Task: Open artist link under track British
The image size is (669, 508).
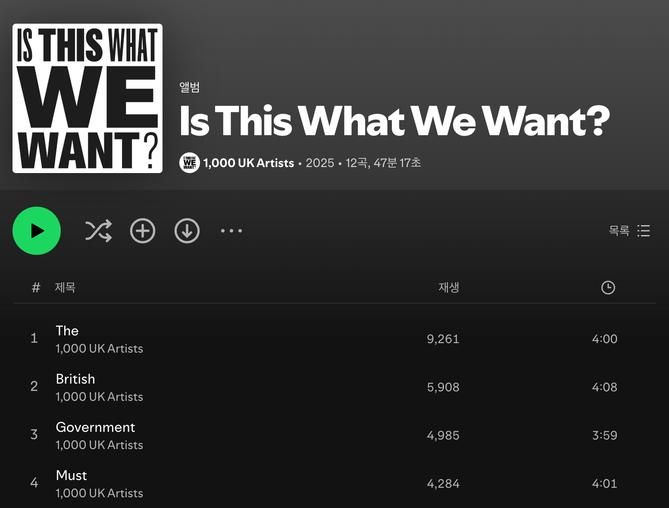Action: 99,396
